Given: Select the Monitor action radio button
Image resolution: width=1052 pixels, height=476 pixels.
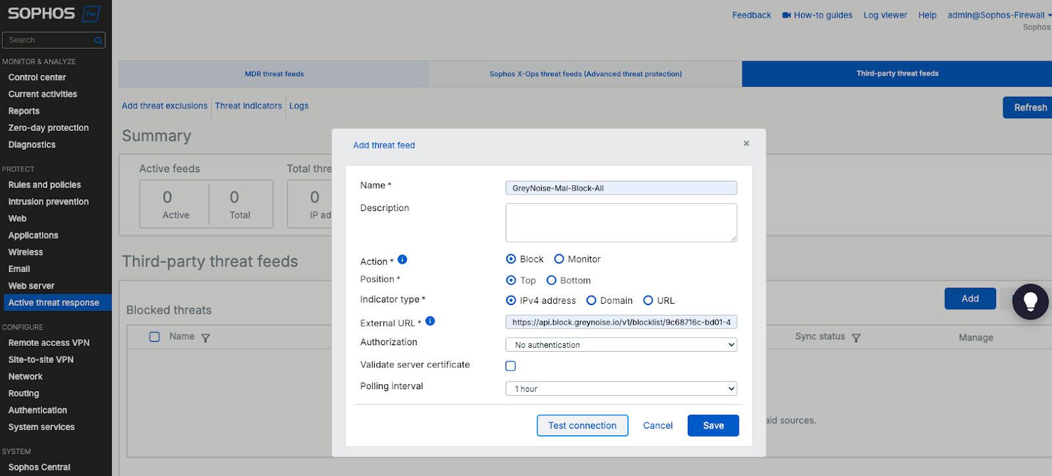Looking at the screenshot, I should click(x=559, y=259).
